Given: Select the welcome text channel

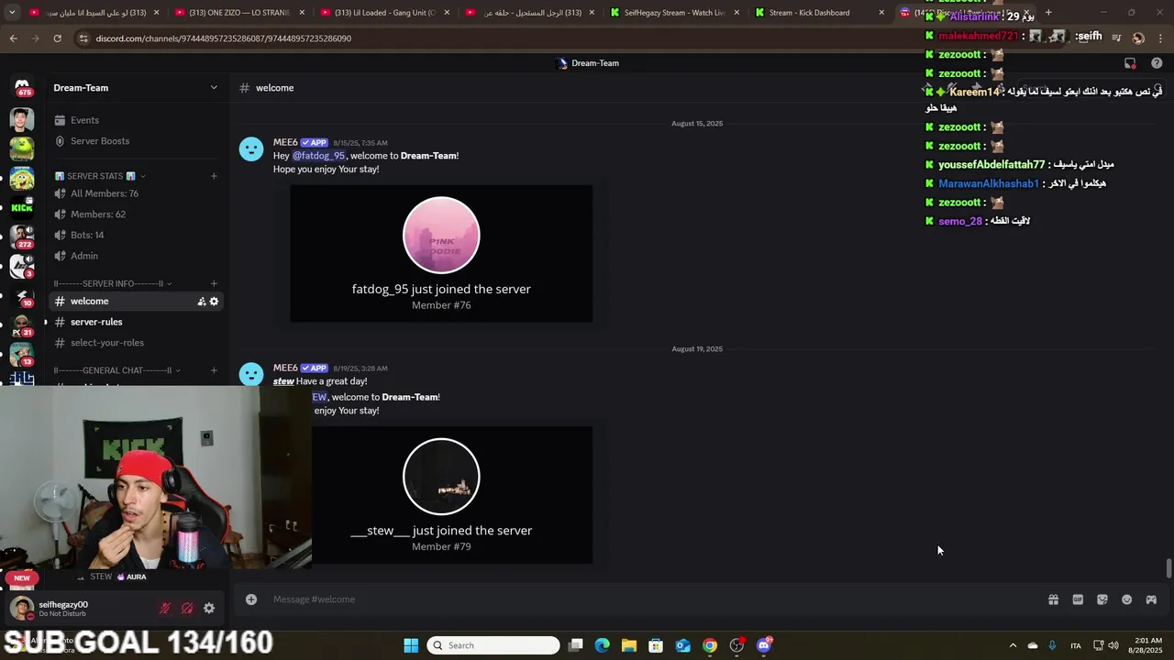Looking at the screenshot, I should [136, 302].
